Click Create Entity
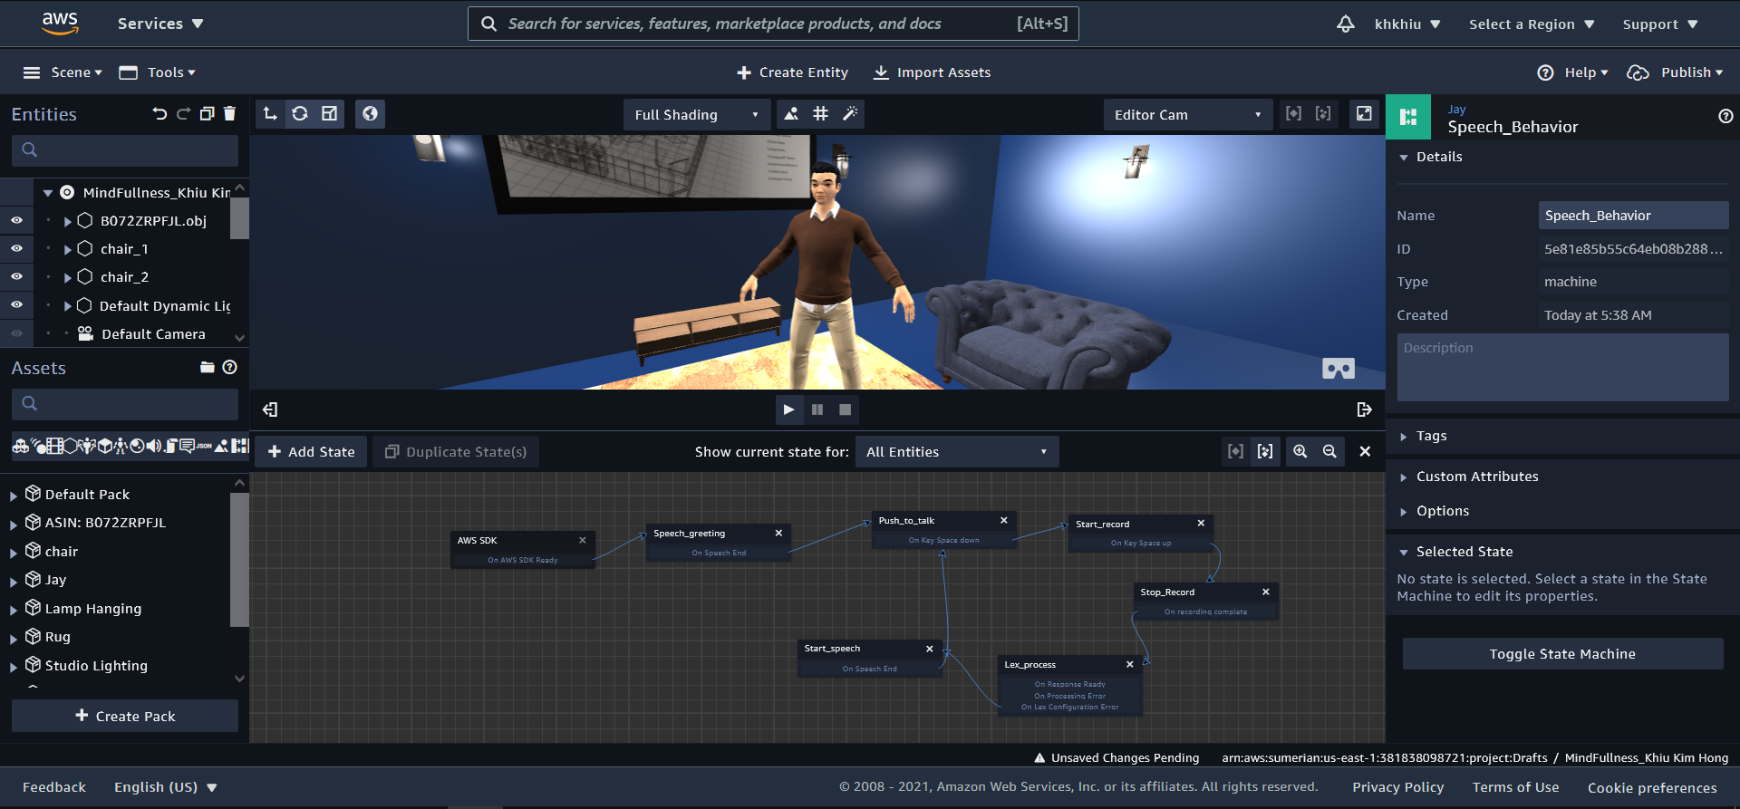Image resolution: width=1740 pixels, height=809 pixels. click(793, 72)
